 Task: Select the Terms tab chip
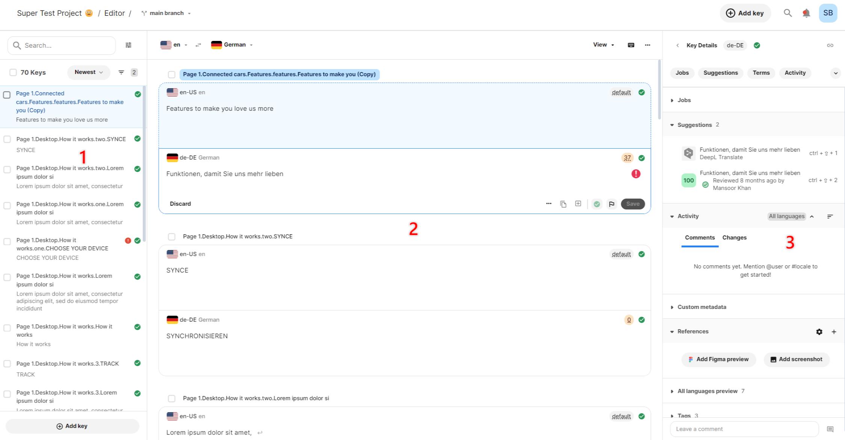click(761, 73)
